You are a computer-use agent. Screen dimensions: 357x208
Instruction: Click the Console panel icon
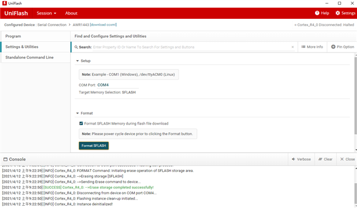point(6,159)
